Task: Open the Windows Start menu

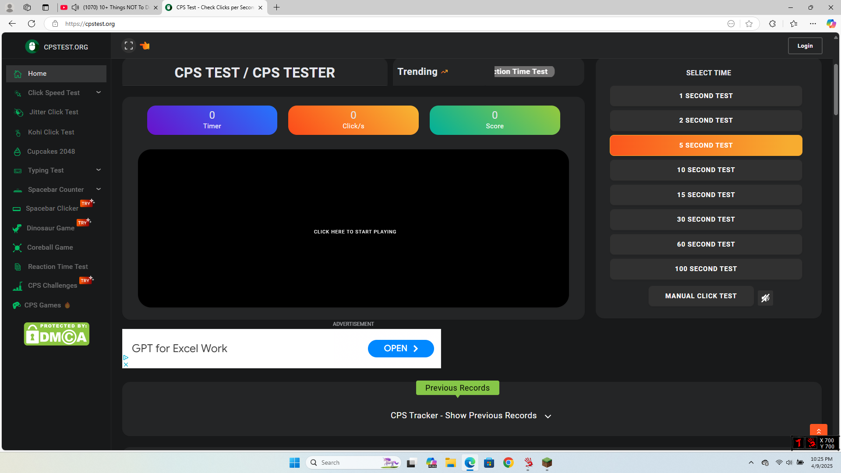Action: (294, 462)
